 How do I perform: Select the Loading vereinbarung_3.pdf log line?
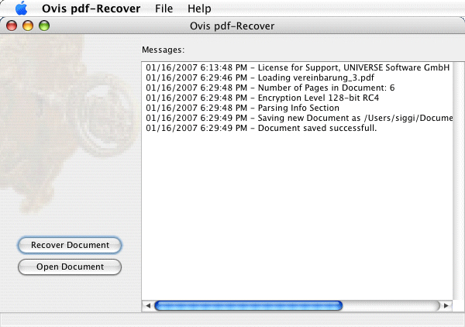(x=260, y=77)
